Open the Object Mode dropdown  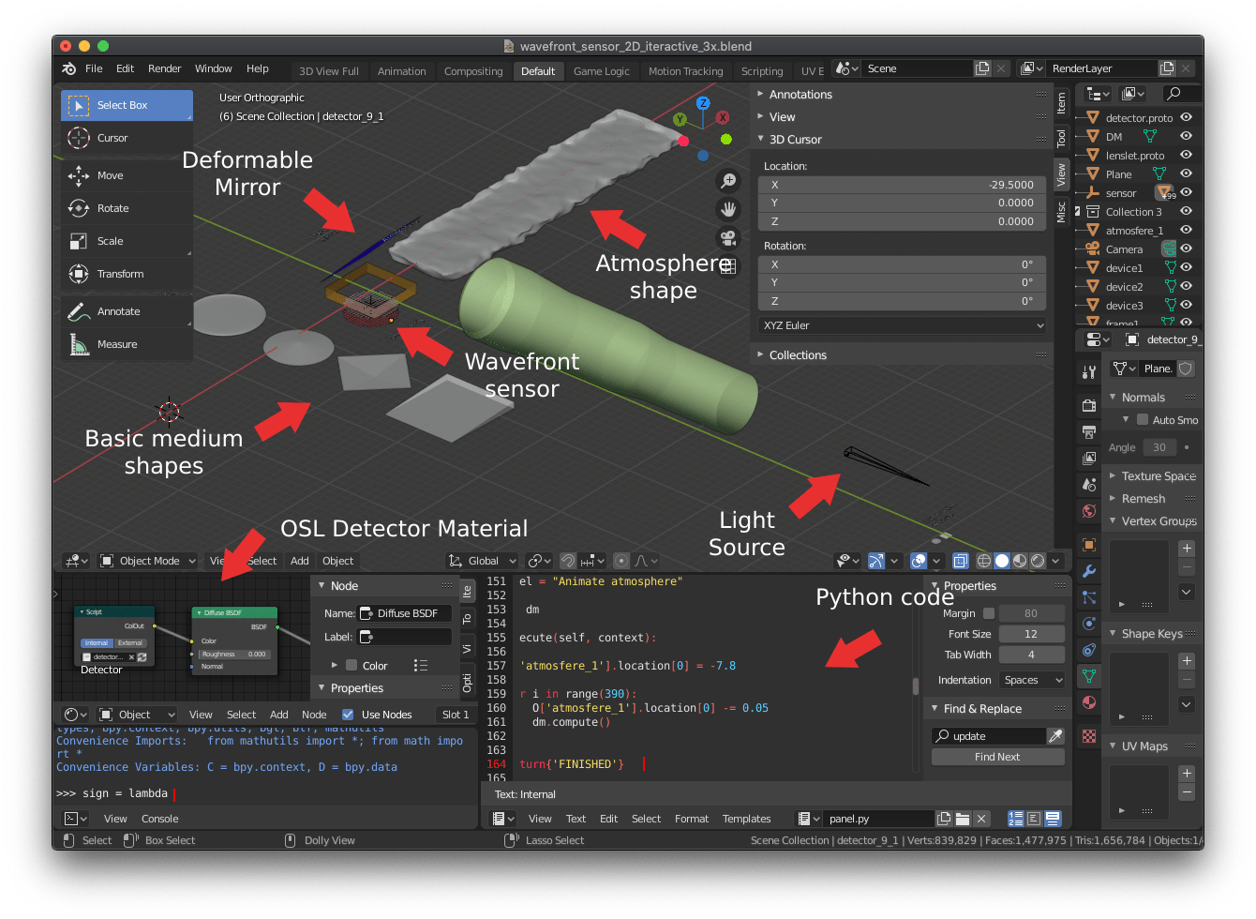(147, 560)
